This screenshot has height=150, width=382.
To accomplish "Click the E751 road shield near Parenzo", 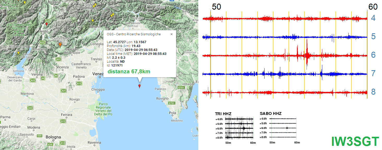I will tap(181, 88).
